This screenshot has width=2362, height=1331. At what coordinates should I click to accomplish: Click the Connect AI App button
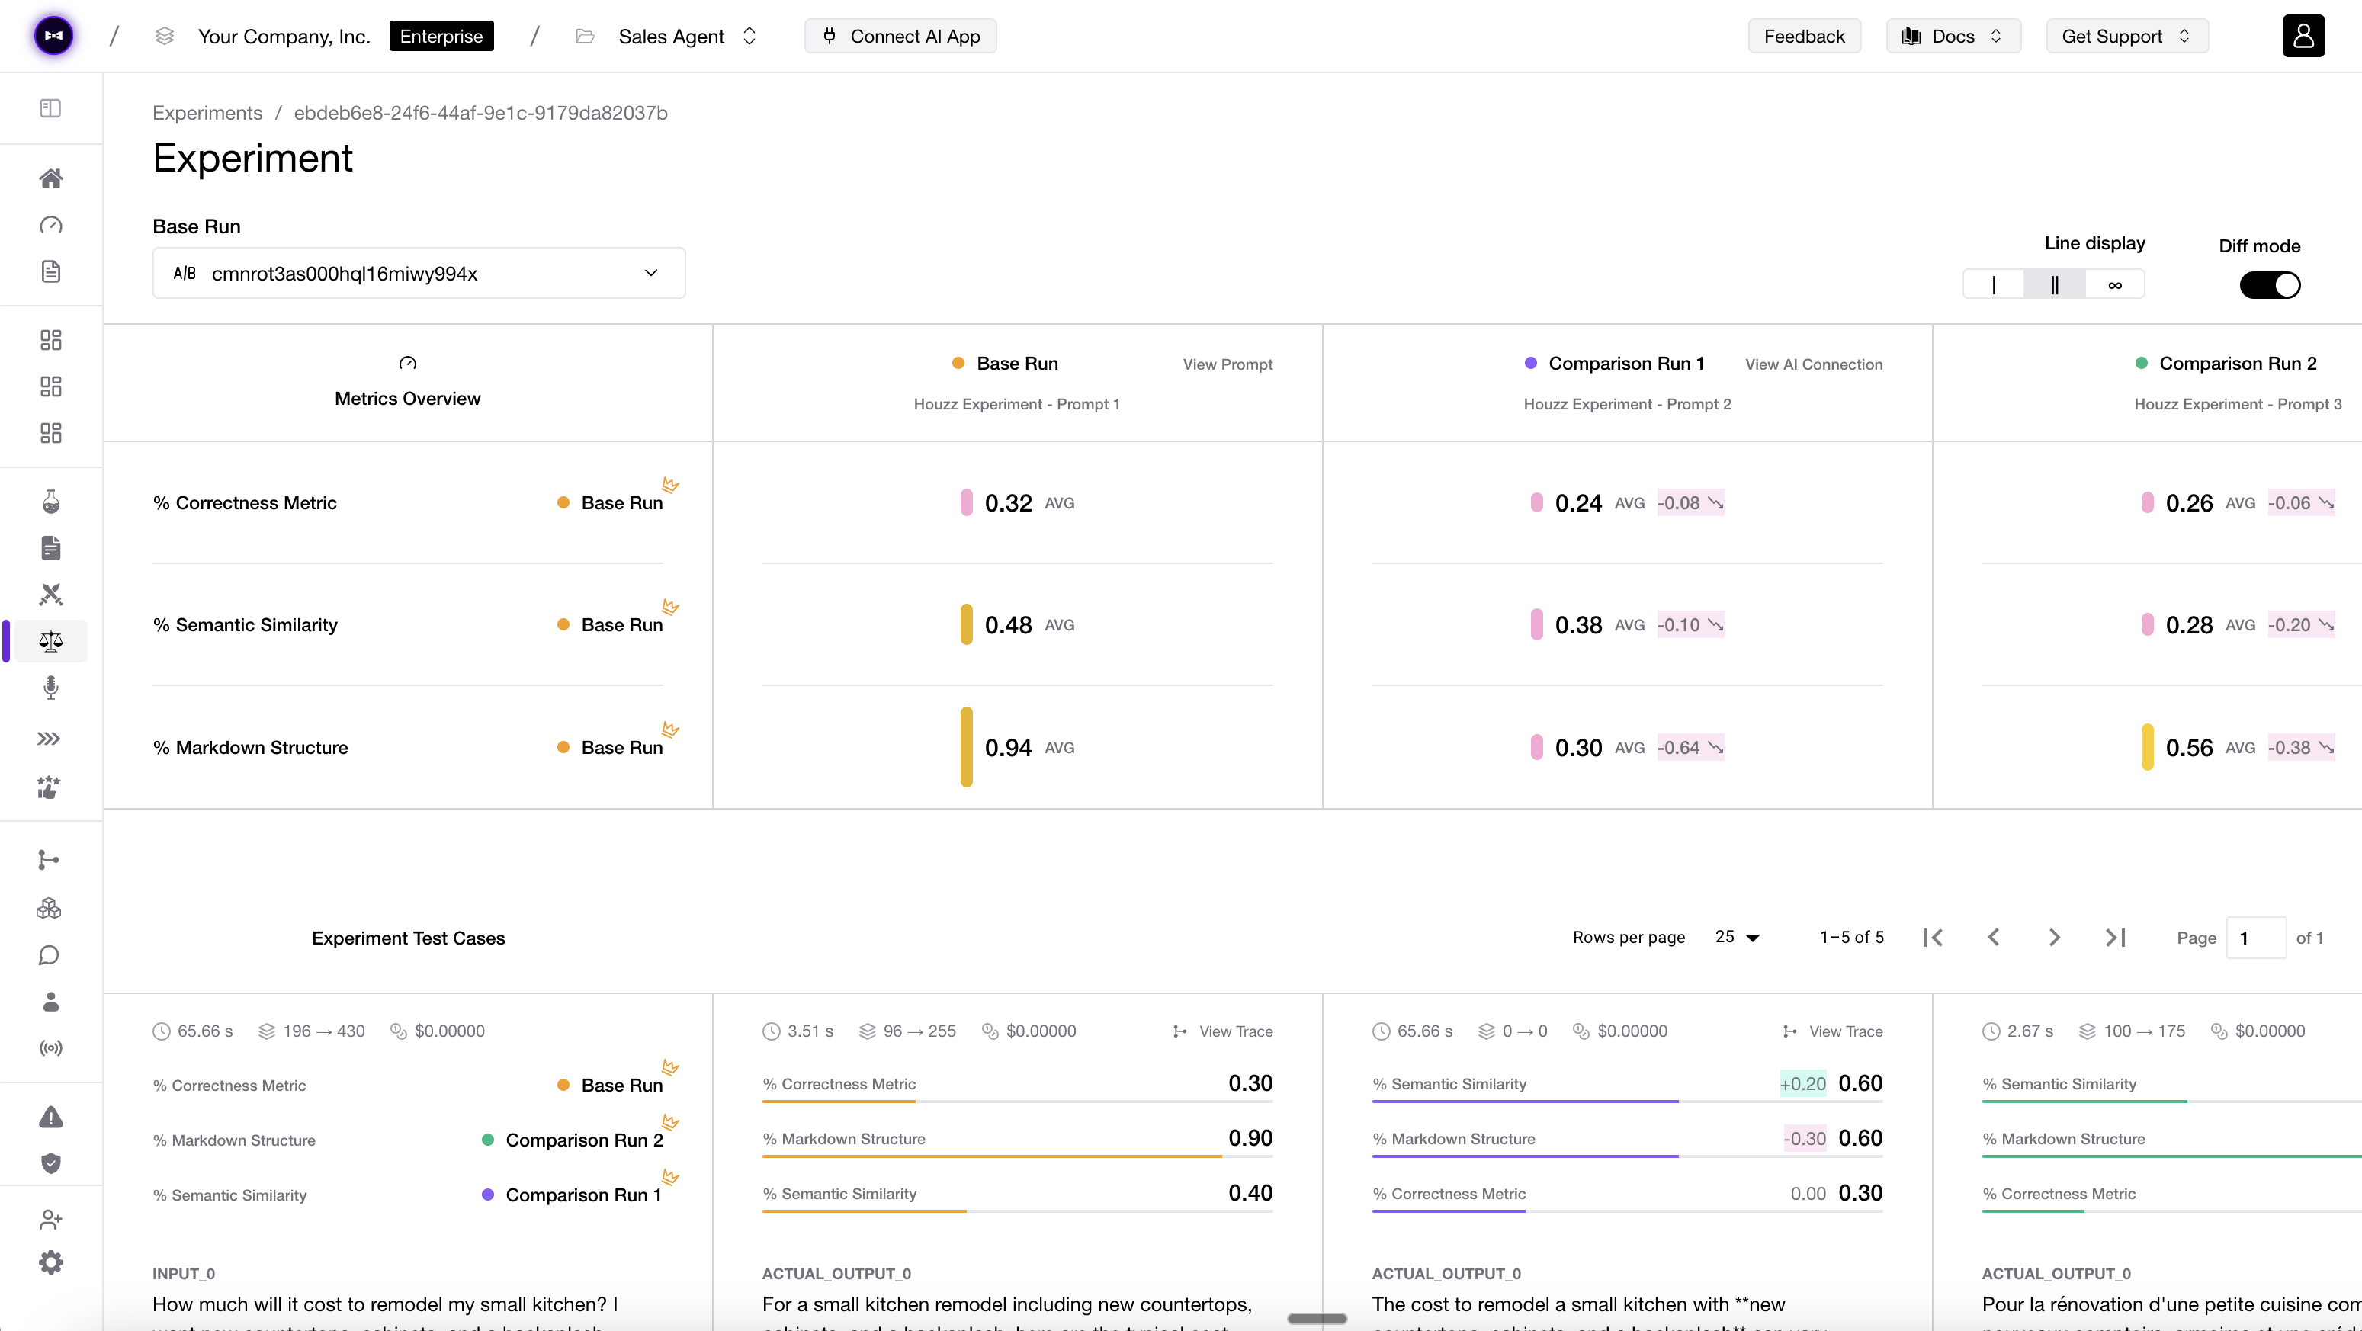point(900,36)
